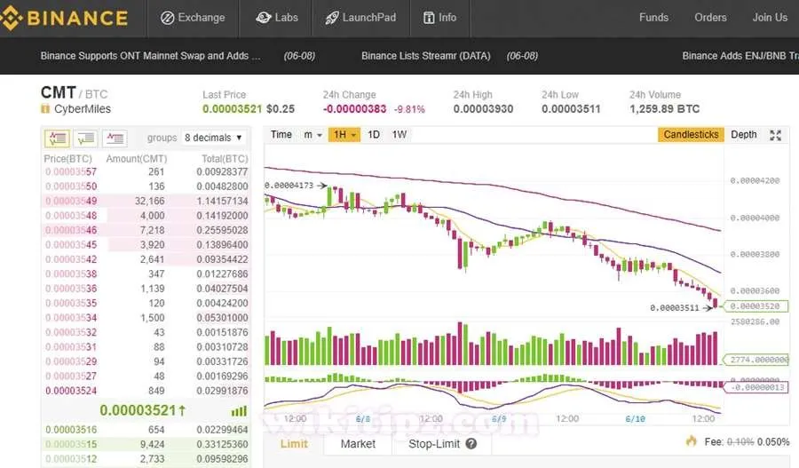Select the Time chart view
799x468 pixels.
(281, 135)
